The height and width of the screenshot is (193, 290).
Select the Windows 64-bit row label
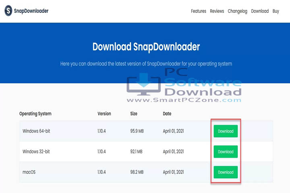point(36,131)
